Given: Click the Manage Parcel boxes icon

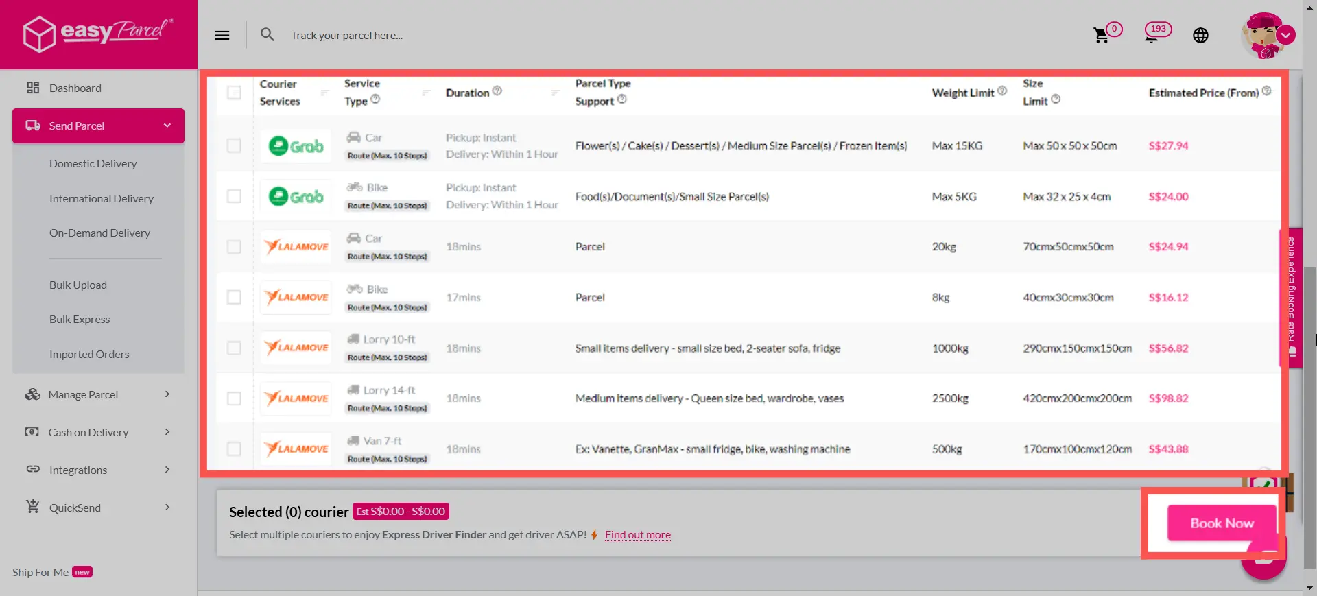Looking at the screenshot, I should (x=33, y=394).
